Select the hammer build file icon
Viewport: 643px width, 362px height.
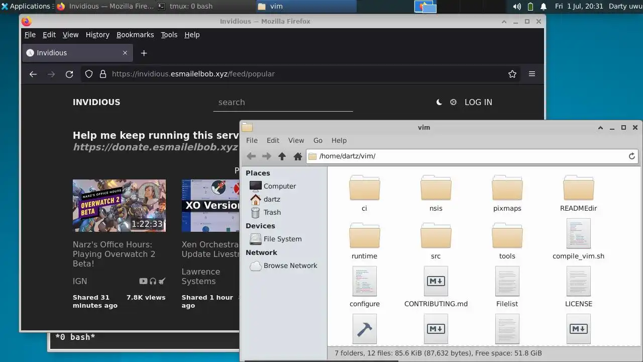(x=364, y=329)
